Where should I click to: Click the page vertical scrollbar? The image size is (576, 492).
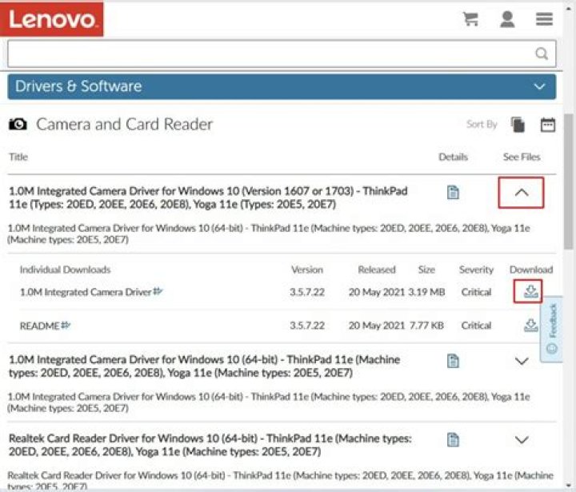click(x=568, y=182)
